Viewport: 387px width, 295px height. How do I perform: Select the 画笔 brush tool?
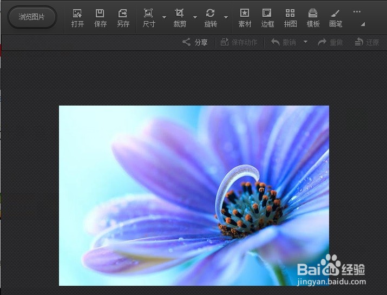(336, 18)
